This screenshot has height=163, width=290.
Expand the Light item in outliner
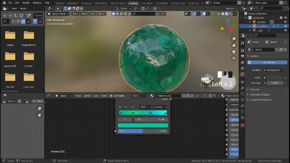250,30
